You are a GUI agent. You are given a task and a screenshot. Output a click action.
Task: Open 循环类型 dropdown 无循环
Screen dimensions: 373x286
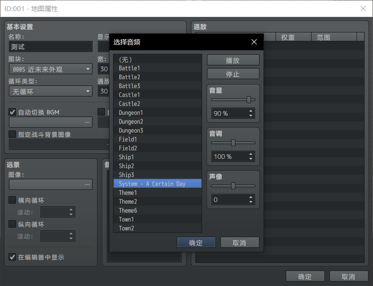click(51, 91)
